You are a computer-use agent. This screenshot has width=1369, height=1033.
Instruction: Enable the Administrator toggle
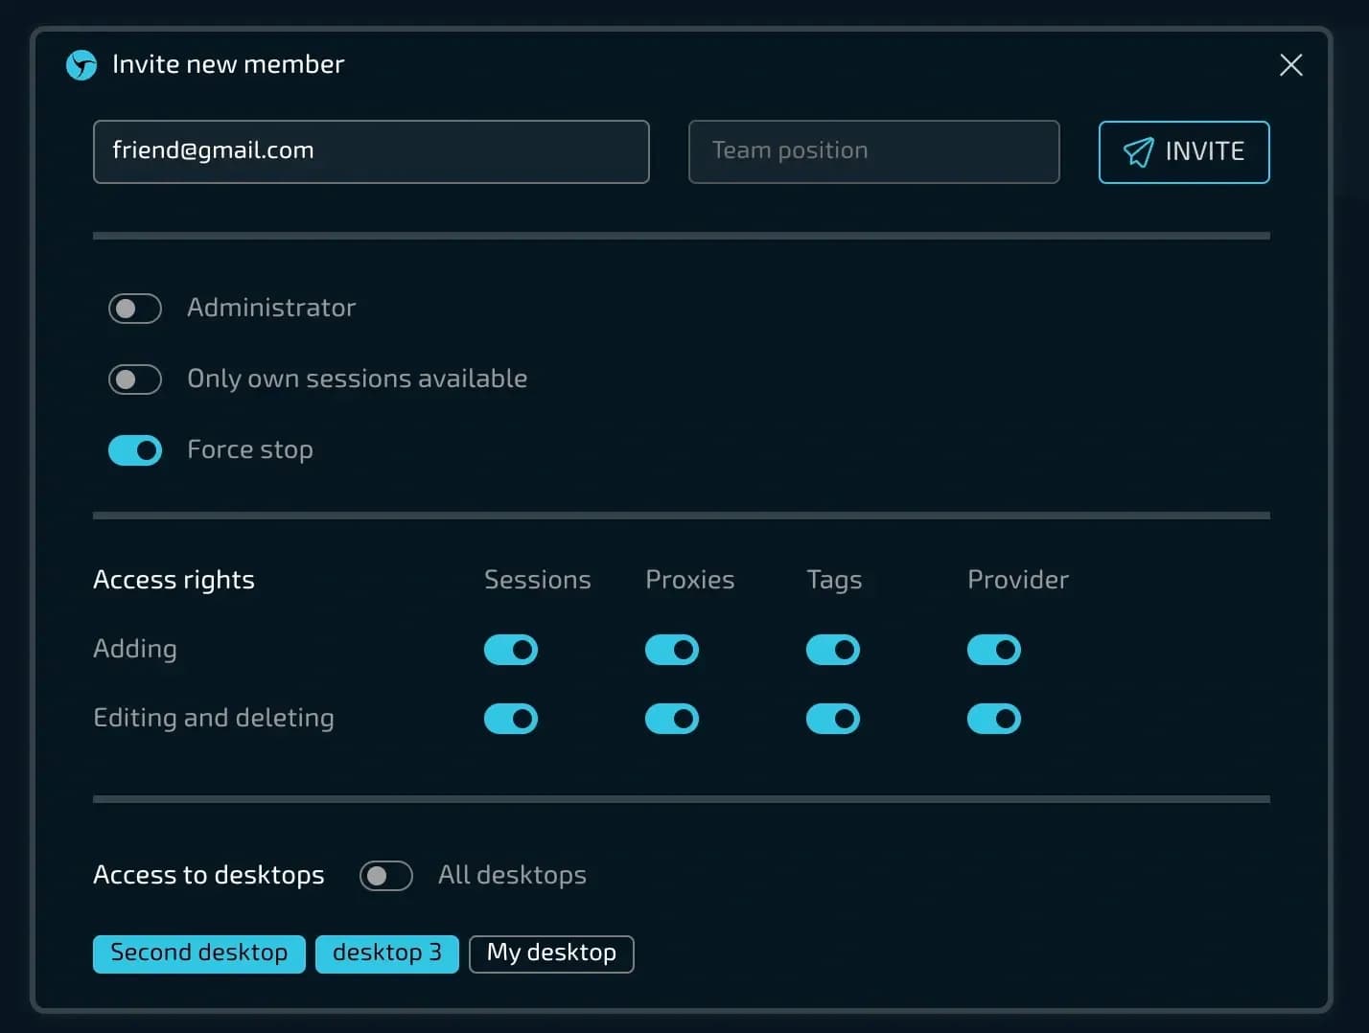tap(135, 309)
